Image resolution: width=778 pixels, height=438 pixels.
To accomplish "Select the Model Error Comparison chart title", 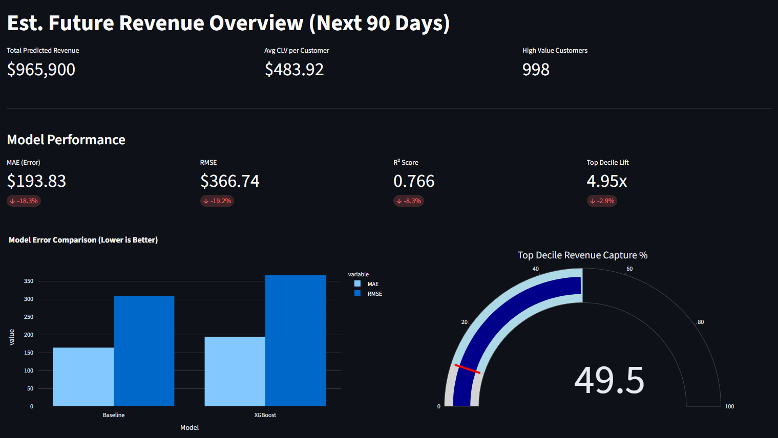I will 83,239.
